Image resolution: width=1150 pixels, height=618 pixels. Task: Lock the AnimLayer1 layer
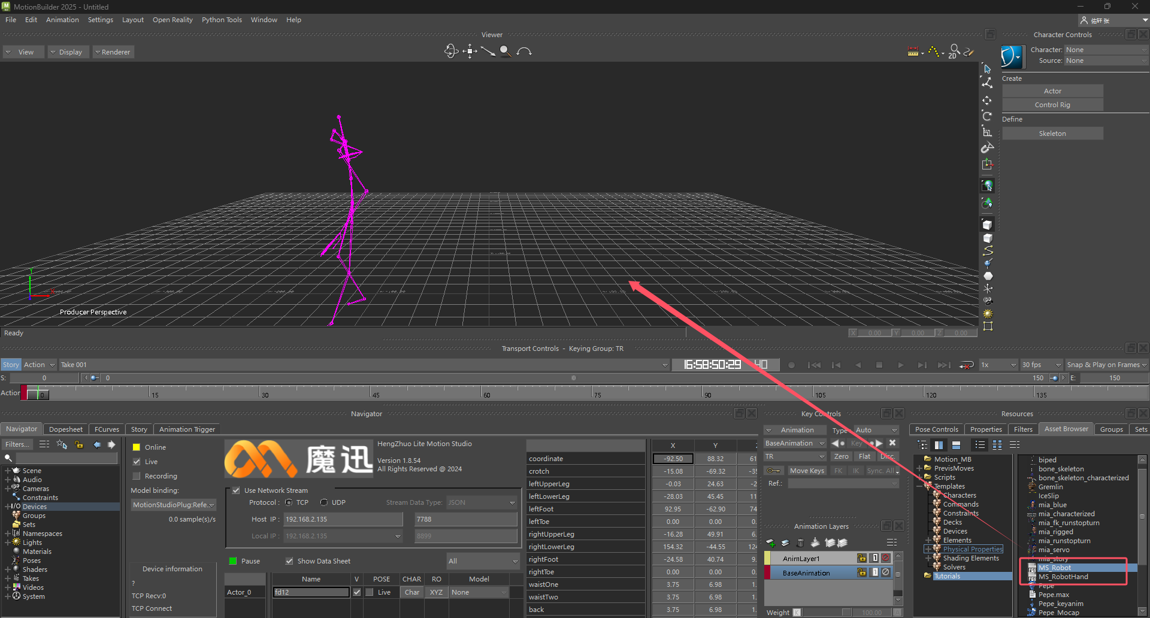click(x=861, y=558)
